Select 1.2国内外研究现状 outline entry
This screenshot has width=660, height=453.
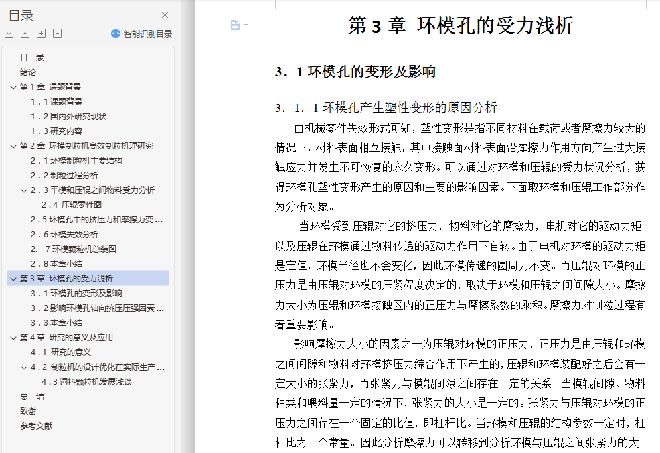68,117
